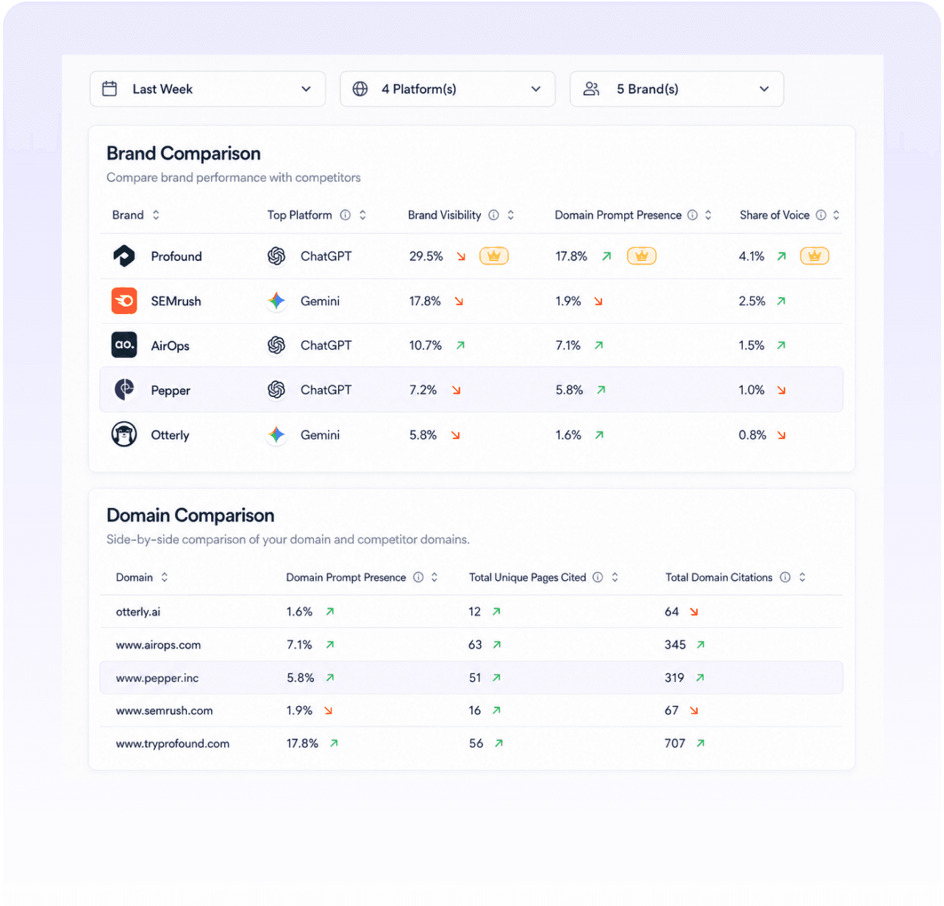The width and height of the screenshot is (944, 906).
Task: Select the AirOps brand name
Action: [x=170, y=346]
